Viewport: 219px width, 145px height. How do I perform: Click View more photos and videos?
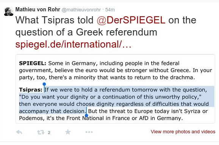coord(183,132)
